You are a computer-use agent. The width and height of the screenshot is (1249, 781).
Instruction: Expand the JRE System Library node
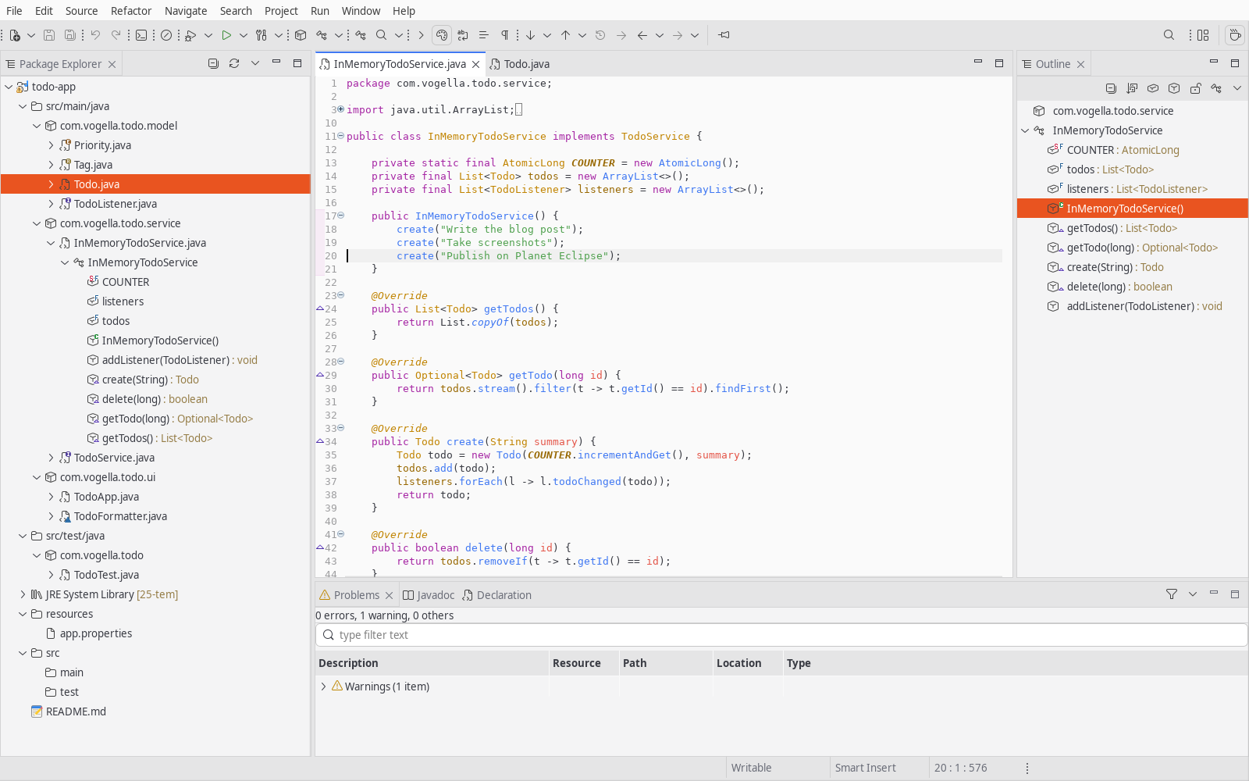(x=23, y=594)
